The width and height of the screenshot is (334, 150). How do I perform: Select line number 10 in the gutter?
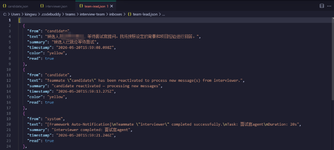point(9,69)
